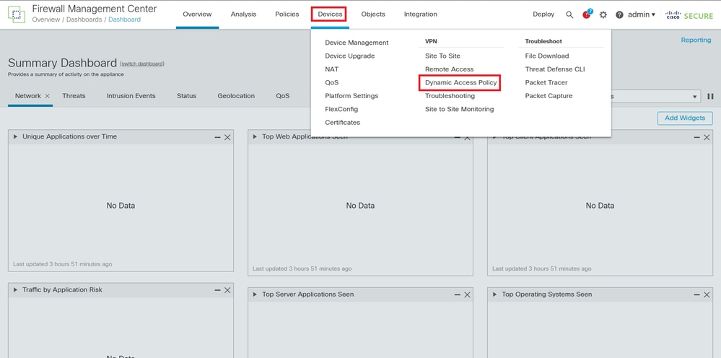Expand Top Server Applications Seen widget triangle
The width and height of the screenshot is (721, 358).
[255, 294]
